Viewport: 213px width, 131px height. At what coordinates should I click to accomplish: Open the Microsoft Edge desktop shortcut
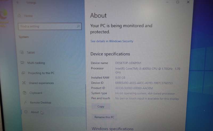point(4,18)
